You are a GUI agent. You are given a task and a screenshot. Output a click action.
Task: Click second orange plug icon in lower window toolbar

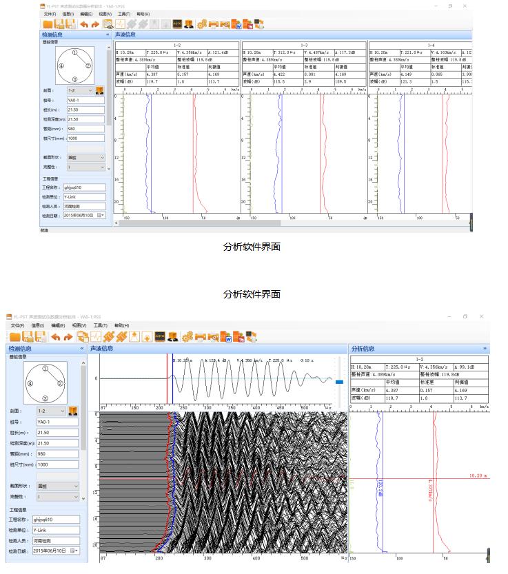[x=121, y=336]
